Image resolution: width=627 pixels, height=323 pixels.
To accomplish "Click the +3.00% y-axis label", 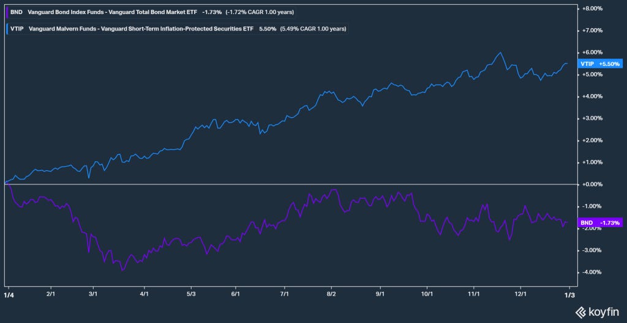I will 593,118.
